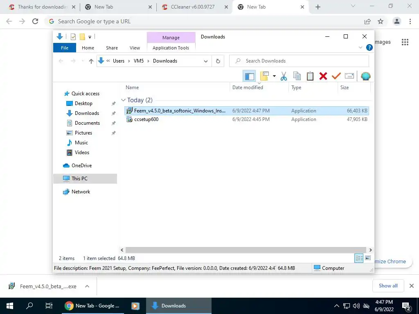Select the ccsetup600 file
The image size is (419, 314).
(x=247, y=119)
